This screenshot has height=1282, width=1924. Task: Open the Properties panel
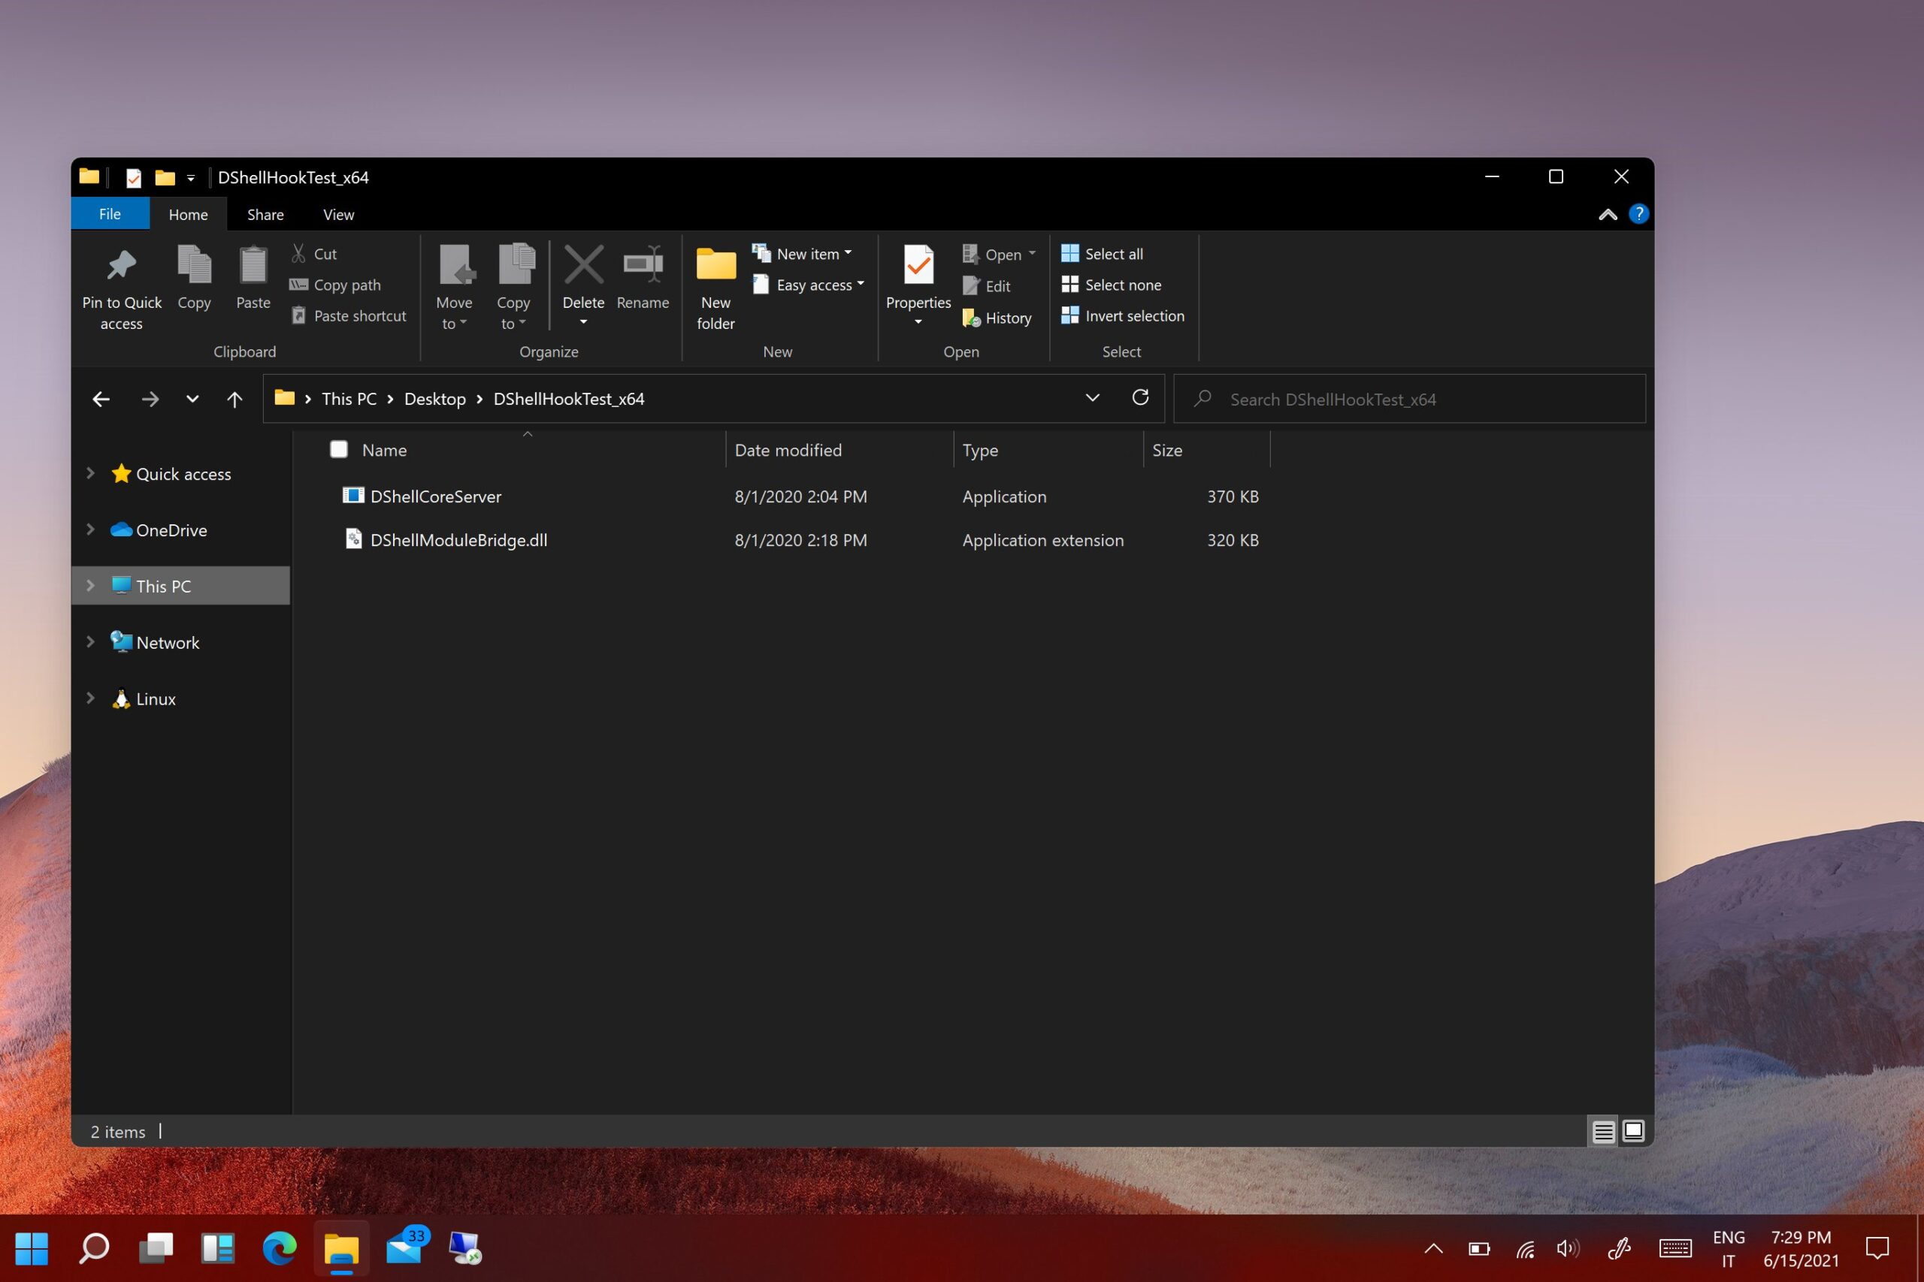coord(918,282)
